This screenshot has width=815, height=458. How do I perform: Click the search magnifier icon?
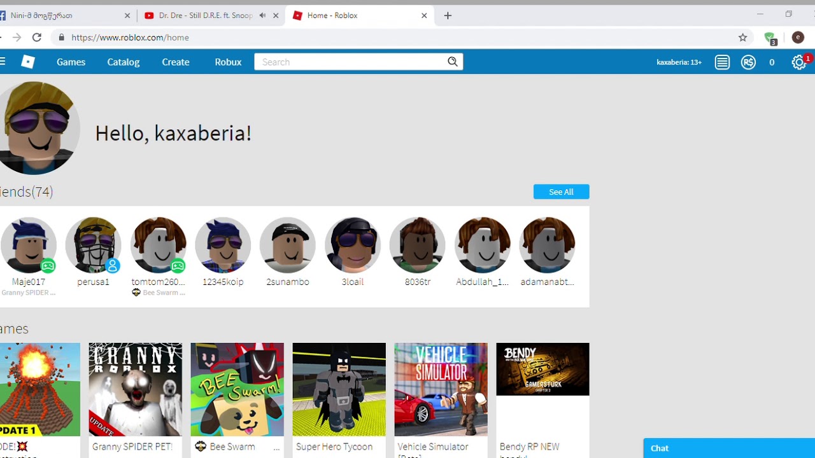pyautogui.click(x=453, y=62)
